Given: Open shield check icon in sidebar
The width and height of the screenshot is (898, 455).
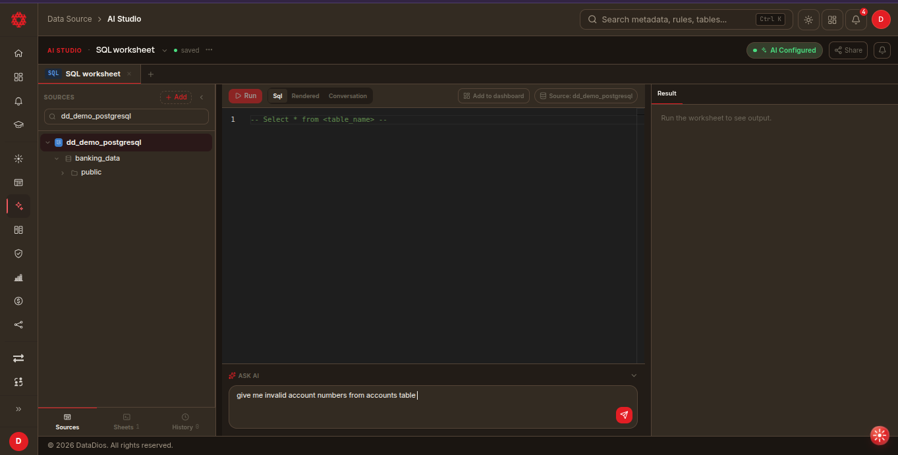Looking at the screenshot, I should [x=18, y=254].
